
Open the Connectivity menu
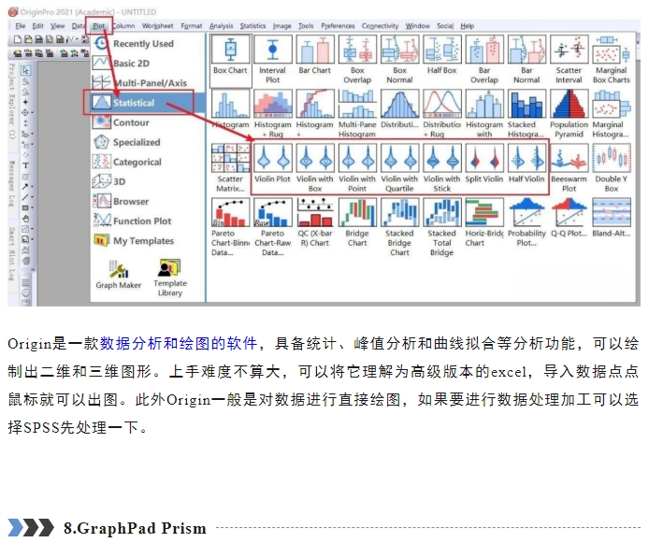click(x=380, y=25)
